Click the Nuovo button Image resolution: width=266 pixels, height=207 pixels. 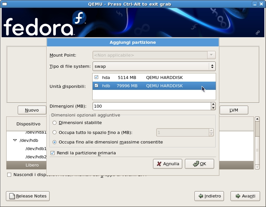(32, 110)
